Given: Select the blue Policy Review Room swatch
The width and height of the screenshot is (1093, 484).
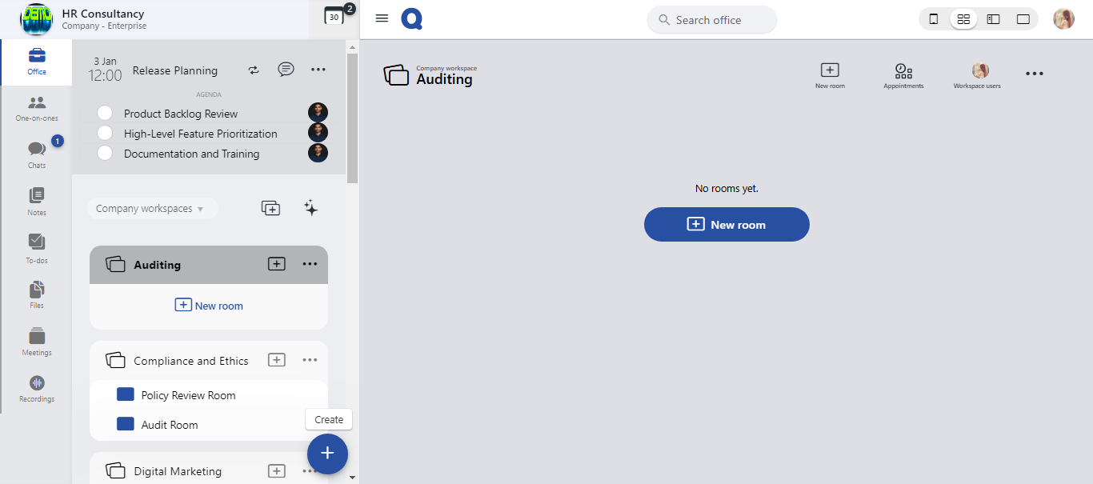Looking at the screenshot, I should coord(126,394).
